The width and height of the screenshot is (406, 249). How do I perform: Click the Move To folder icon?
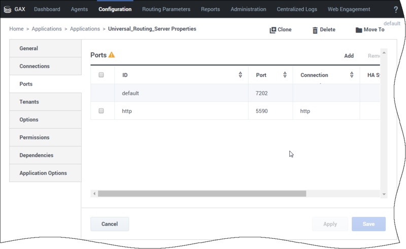359,30
